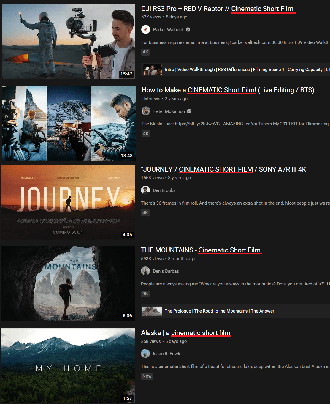Click the 15:47 duration label
Screen dimensions: 330x404
[x=126, y=74]
